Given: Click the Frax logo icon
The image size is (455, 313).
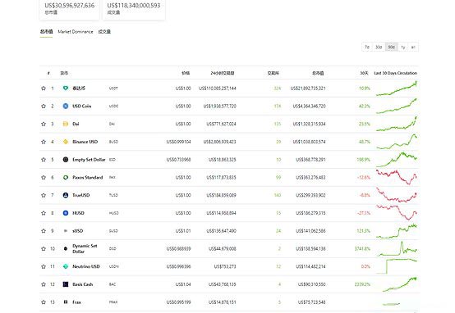Looking at the screenshot, I should click(66, 302).
